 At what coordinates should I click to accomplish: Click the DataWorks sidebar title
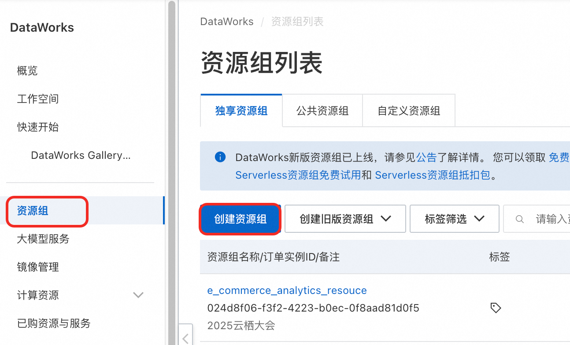click(42, 28)
